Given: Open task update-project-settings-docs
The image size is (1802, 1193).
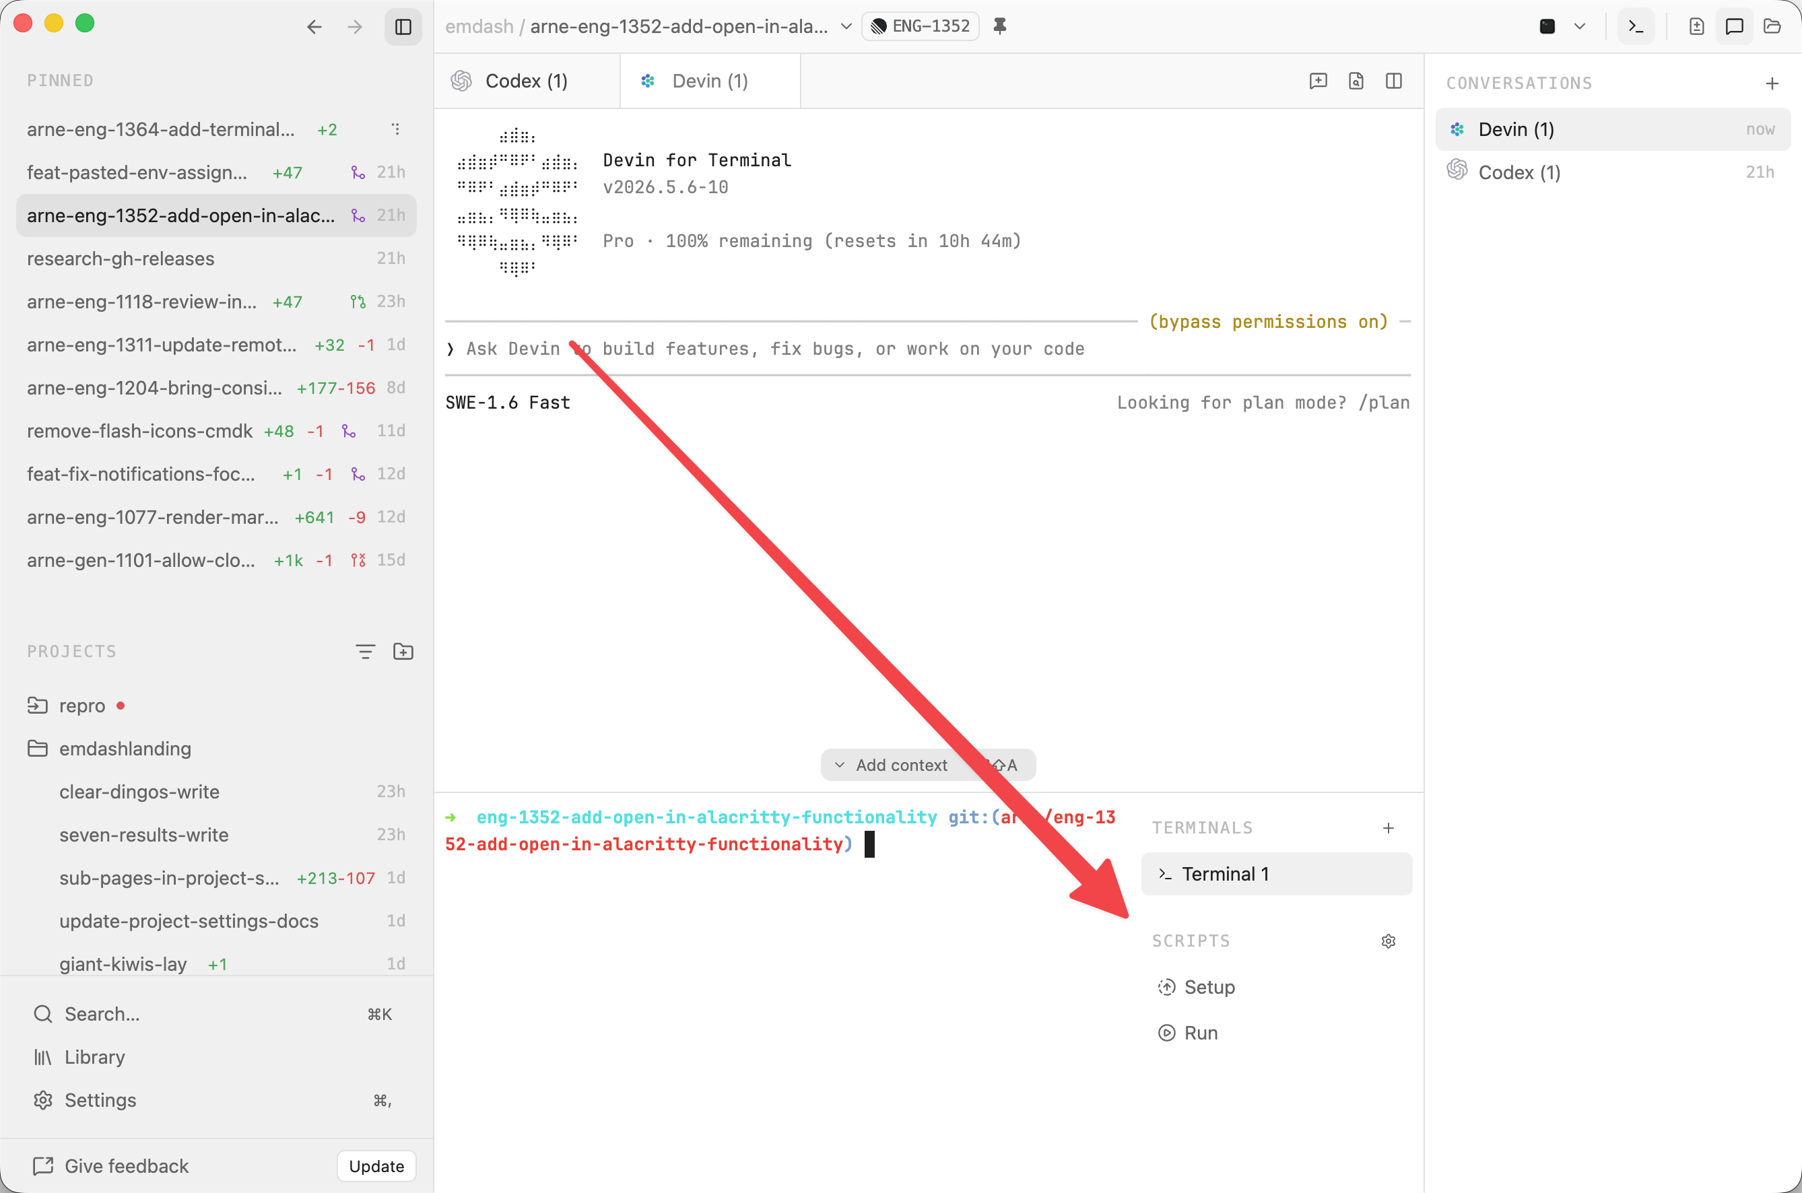Looking at the screenshot, I should click(216, 922).
